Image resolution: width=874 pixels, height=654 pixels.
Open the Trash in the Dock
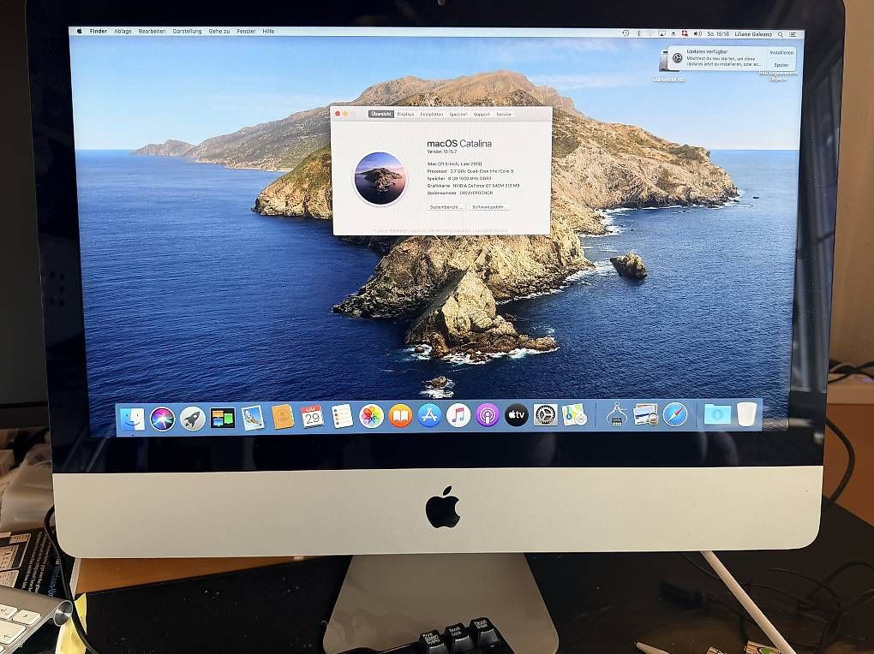click(746, 414)
